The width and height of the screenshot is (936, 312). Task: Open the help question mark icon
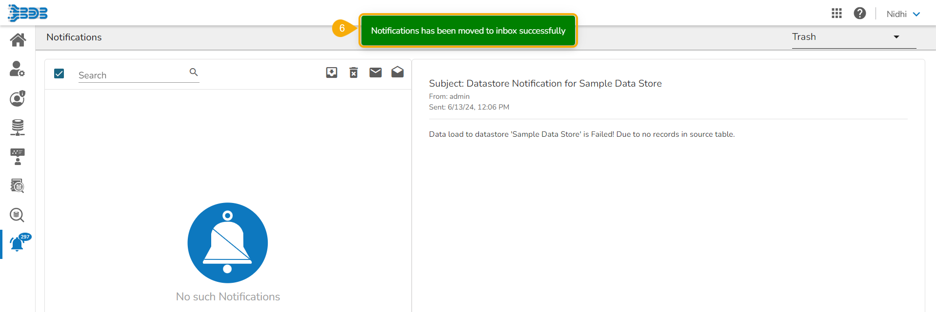(860, 14)
